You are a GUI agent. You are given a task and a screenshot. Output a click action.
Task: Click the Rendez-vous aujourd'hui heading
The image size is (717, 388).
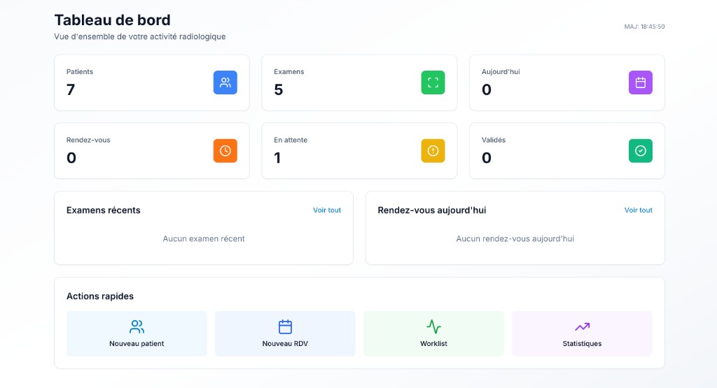pyautogui.click(x=431, y=210)
